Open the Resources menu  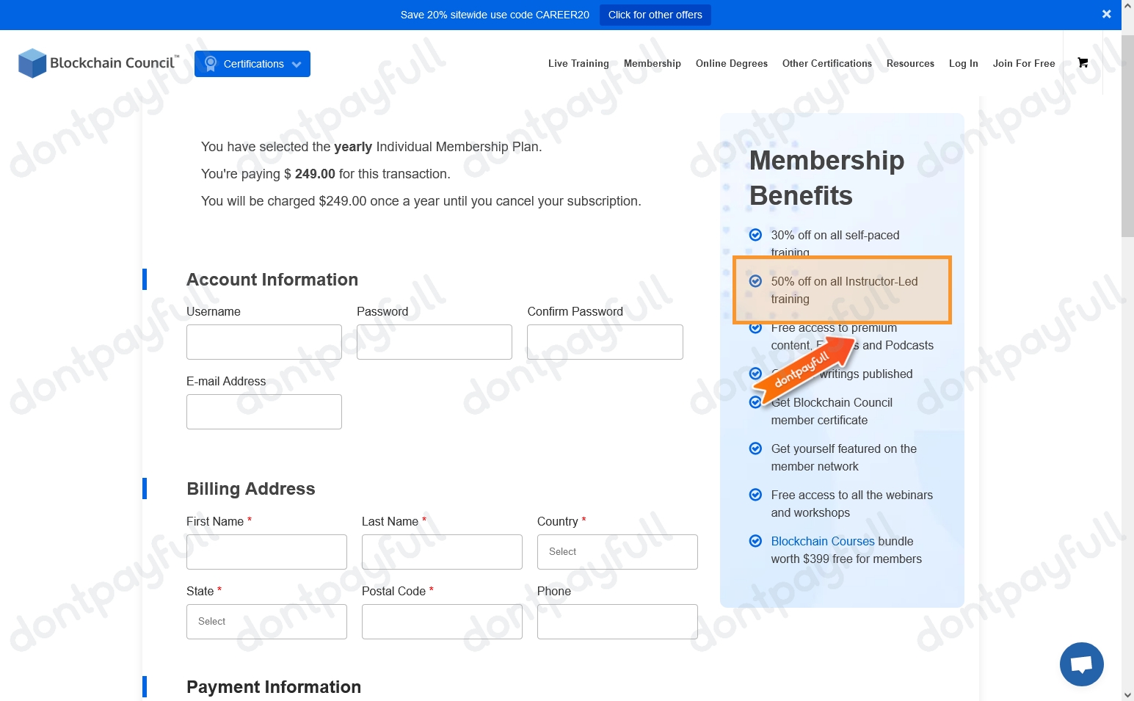[910, 64]
